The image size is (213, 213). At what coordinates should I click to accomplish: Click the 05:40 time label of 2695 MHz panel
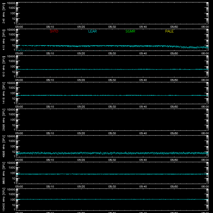click(x=143, y=133)
